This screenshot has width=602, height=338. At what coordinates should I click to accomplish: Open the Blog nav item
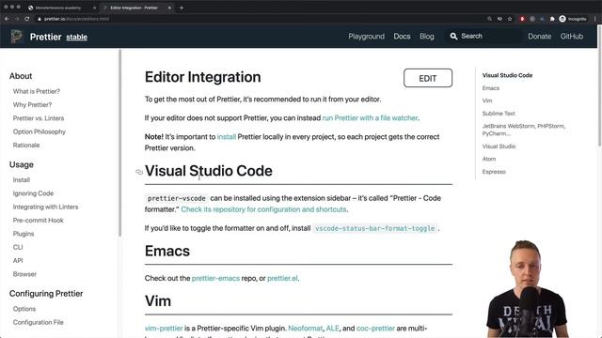click(426, 37)
